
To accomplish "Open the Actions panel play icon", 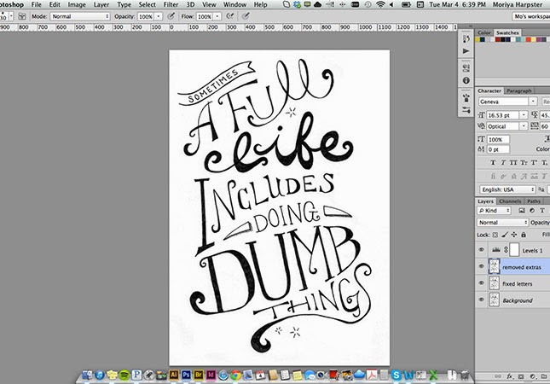I will (466, 51).
